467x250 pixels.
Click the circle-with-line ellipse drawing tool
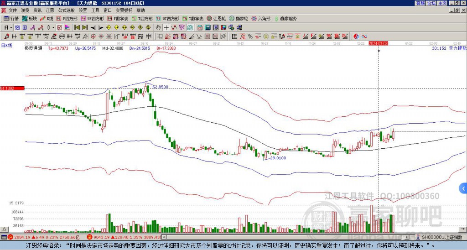point(62,36)
